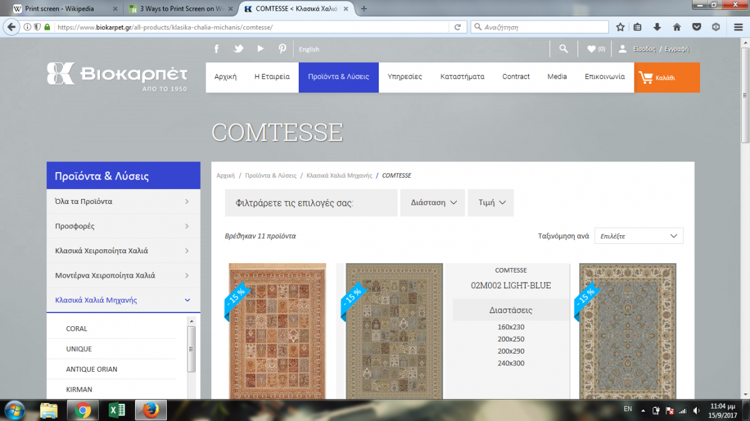Go to Firefox home page icon
Viewport: 750px width, 421px height.
pos(677,27)
